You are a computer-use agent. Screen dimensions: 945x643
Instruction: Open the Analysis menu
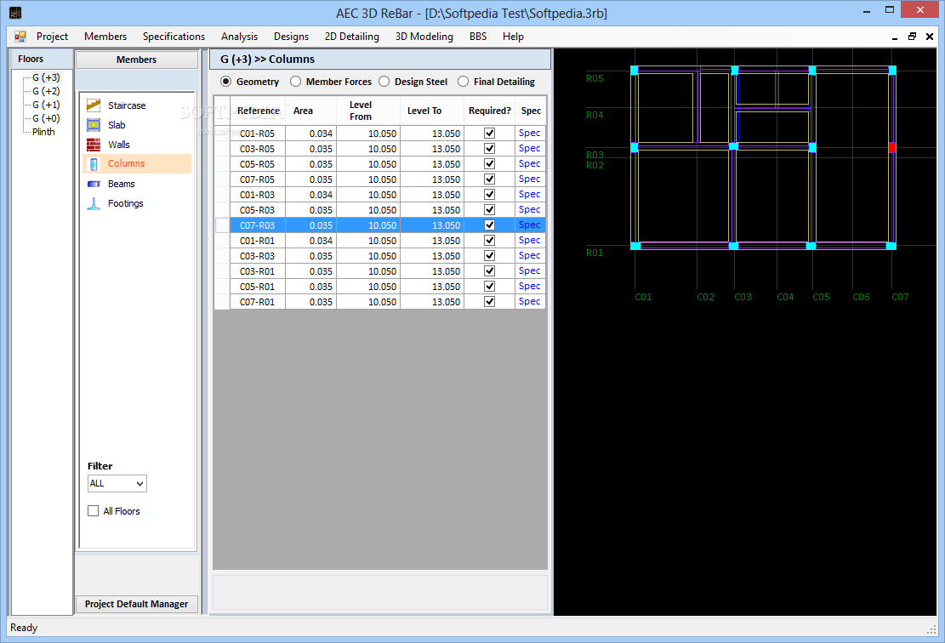[239, 37]
